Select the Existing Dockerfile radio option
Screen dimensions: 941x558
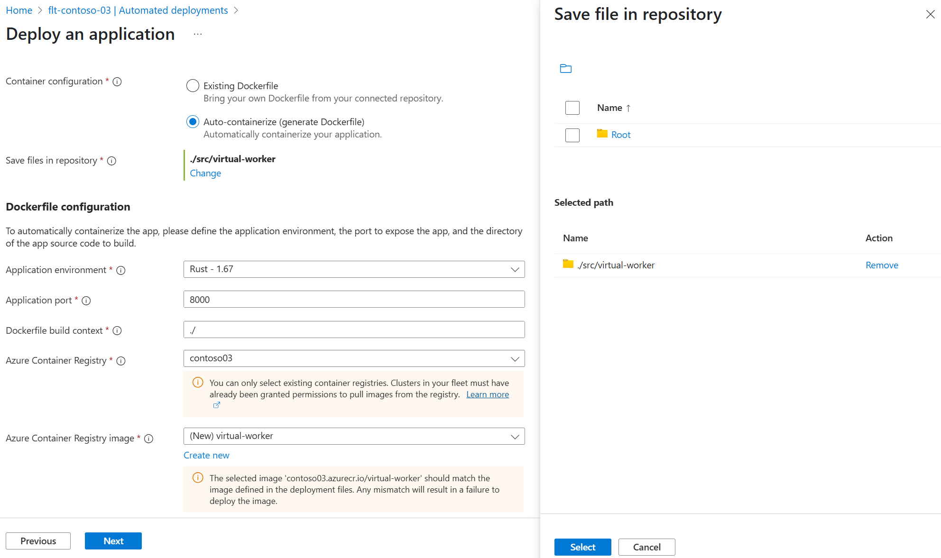pyautogui.click(x=193, y=86)
